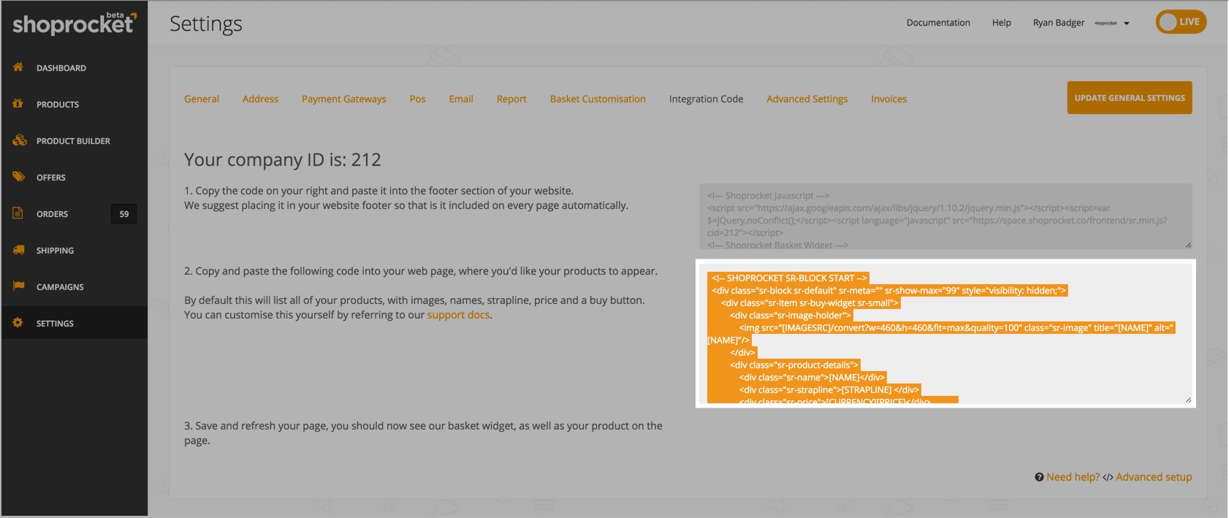The width and height of the screenshot is (1229, 518).
Task: Toggle the LIVE mode switch
Action: click(x=1181, y=22)
